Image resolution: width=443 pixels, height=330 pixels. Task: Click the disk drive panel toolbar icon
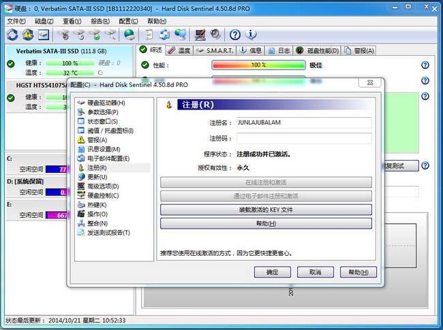[44, 35]
